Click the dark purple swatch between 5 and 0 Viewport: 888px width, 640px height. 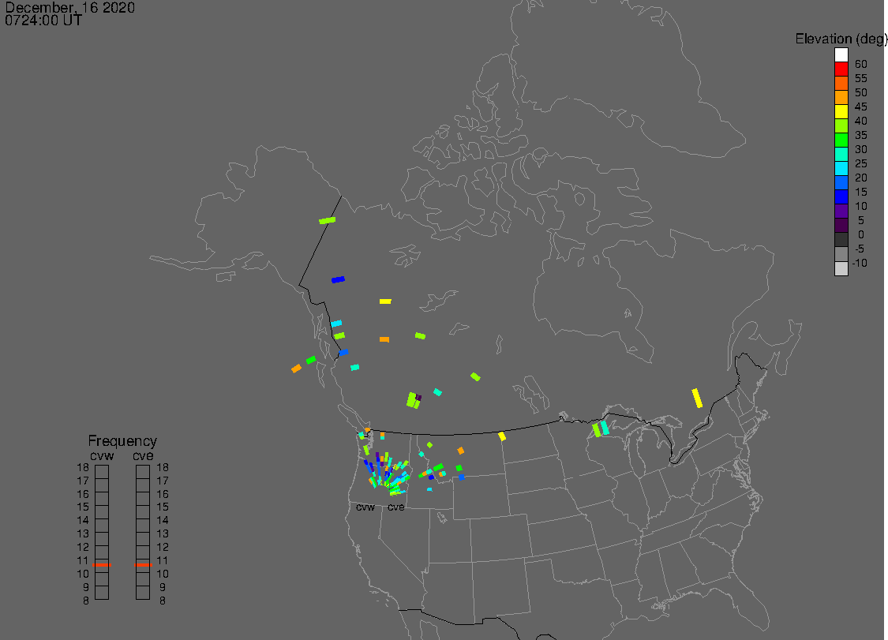[x=841, y=226]
